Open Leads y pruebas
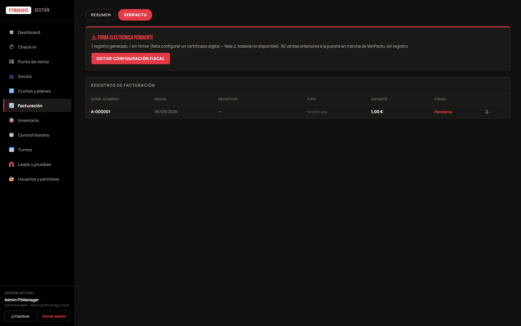This screenshot has width=521, height=326. click(x=37, y=164)
